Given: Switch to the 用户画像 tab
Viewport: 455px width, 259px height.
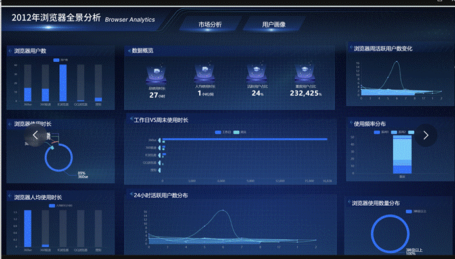Looking at the screenshot, I should [x=274, y=24].
